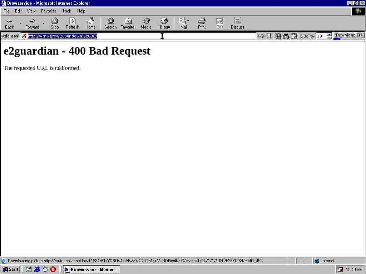Launch Opera from quick launch
The width and height of the screenshot is (366, 274).
pyautogui.click(x=53, y=270)
